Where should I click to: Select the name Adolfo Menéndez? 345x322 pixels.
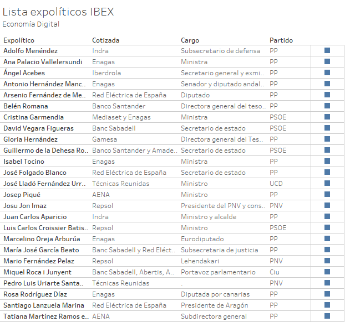coord(31,51)
